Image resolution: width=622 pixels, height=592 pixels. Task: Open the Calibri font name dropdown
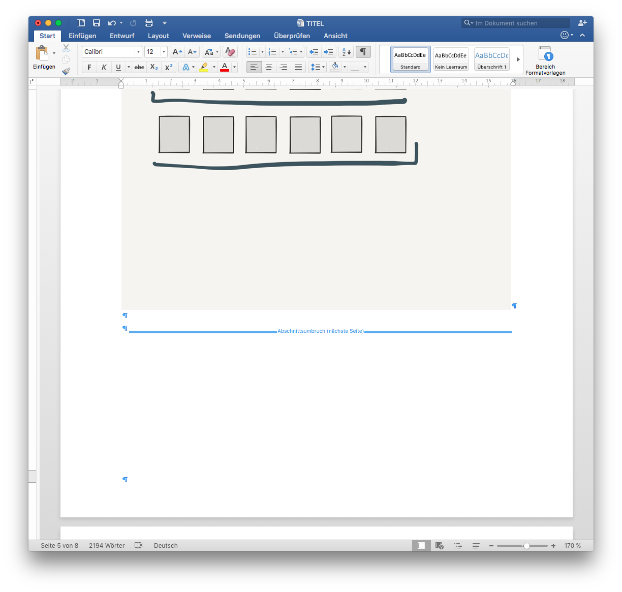(138, 52)
